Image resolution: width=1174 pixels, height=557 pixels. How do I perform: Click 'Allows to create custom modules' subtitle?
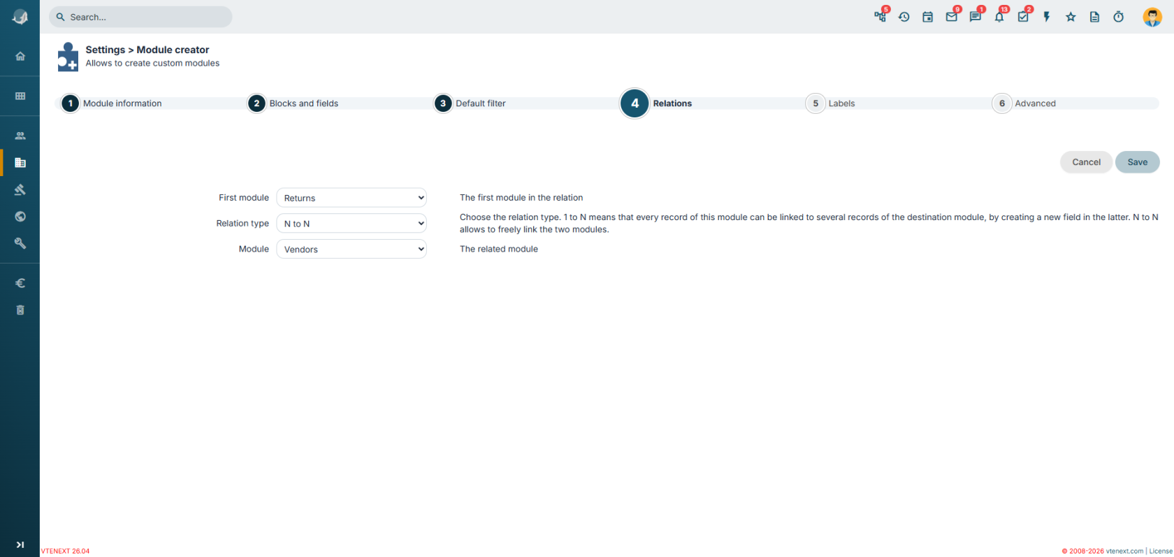[152, 63]
